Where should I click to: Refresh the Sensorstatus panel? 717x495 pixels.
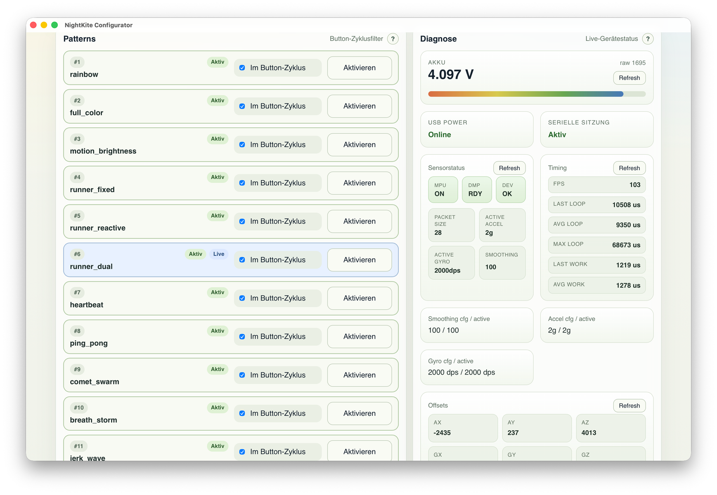coord(509,168)
